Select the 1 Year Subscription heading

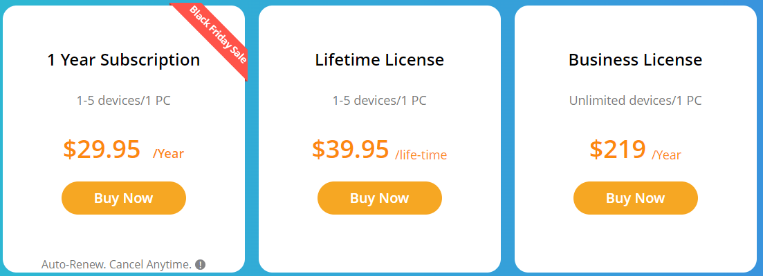(124, 60)
